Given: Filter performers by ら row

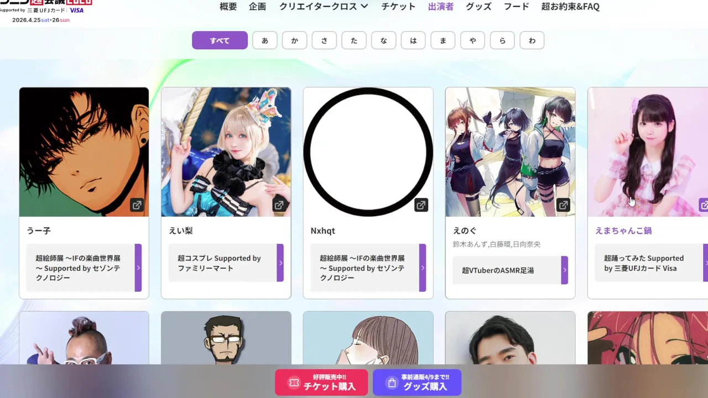Looking at the screenshot, I should pyautogui.click(x=502, y=40).
